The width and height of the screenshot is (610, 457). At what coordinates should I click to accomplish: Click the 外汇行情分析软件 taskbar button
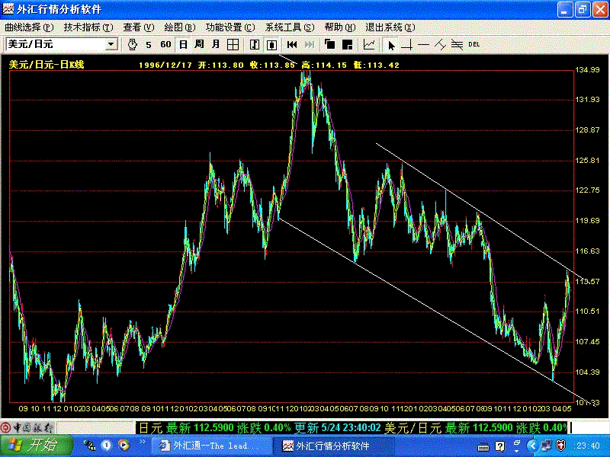click(333, 446)
